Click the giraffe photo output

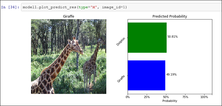(69, 56)
